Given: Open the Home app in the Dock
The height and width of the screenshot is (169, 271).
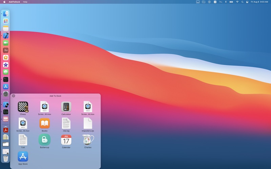Looking at the screenshot, I should [6, 57].
